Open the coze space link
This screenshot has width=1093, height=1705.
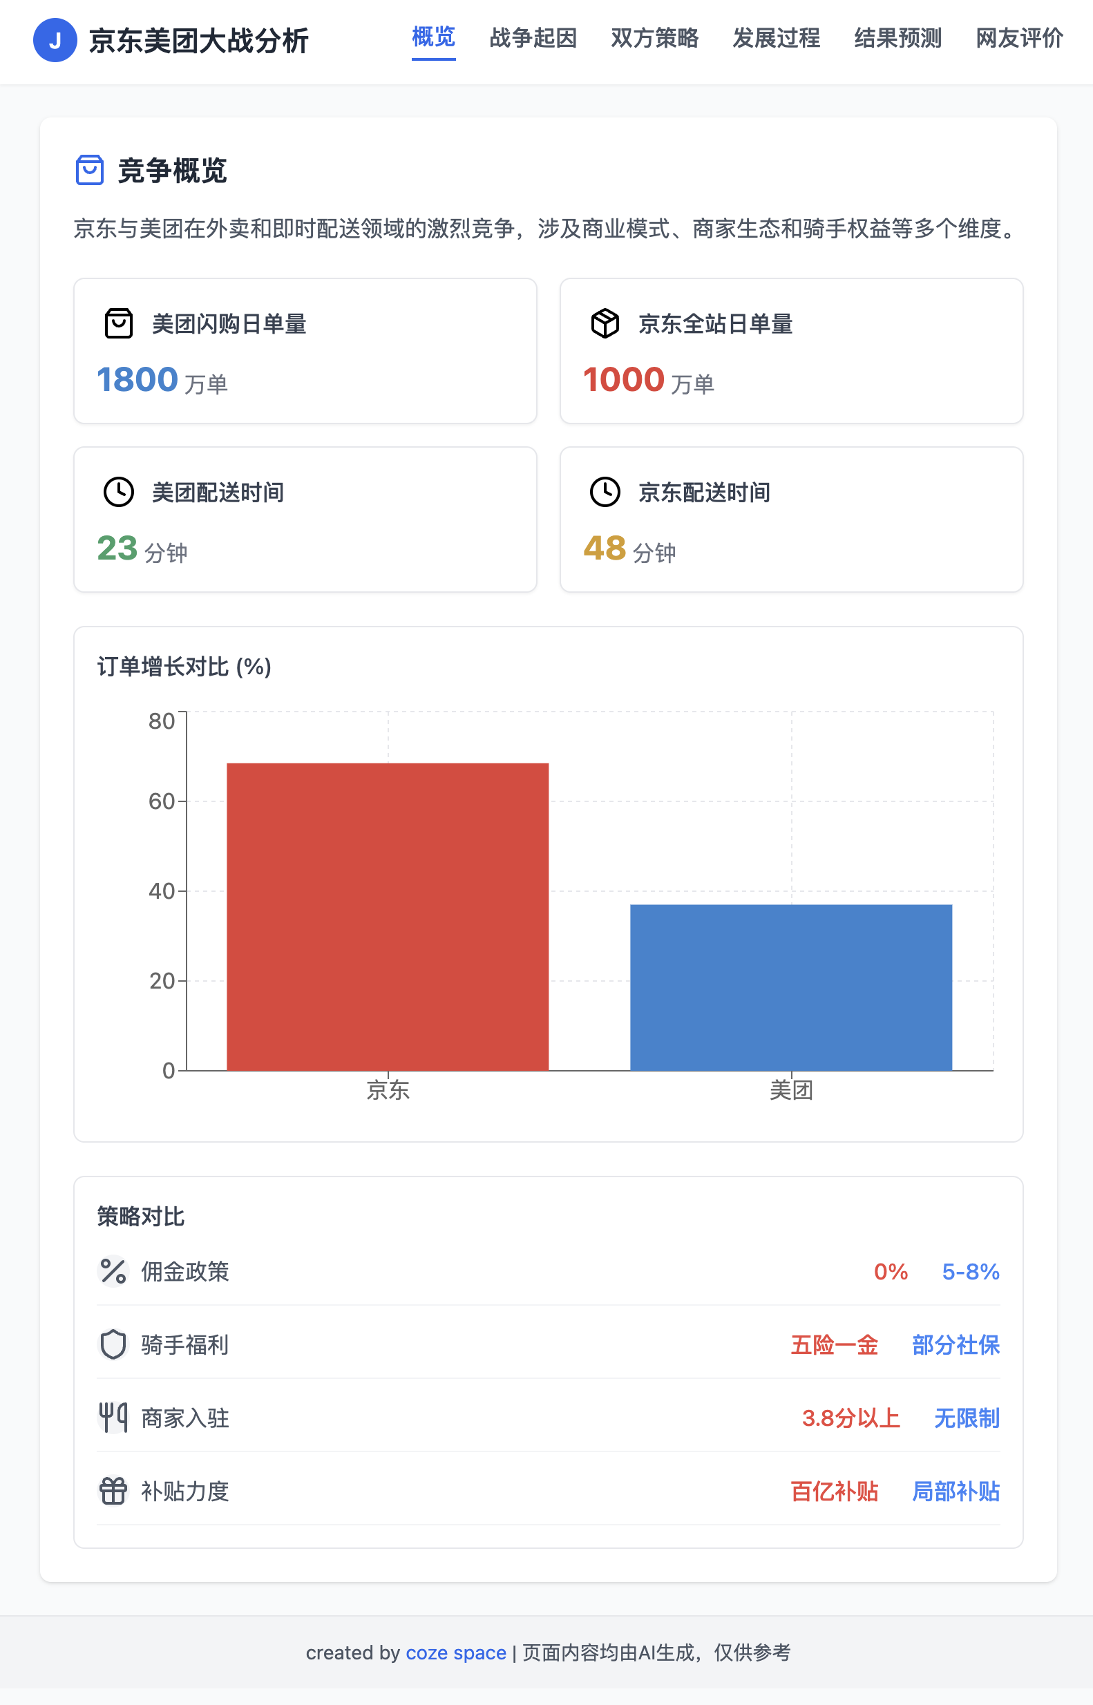[x=456, y=1652]
